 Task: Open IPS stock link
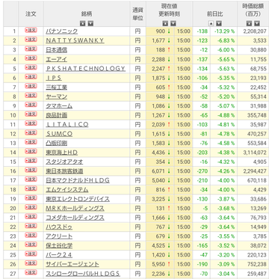click(54, 78)
